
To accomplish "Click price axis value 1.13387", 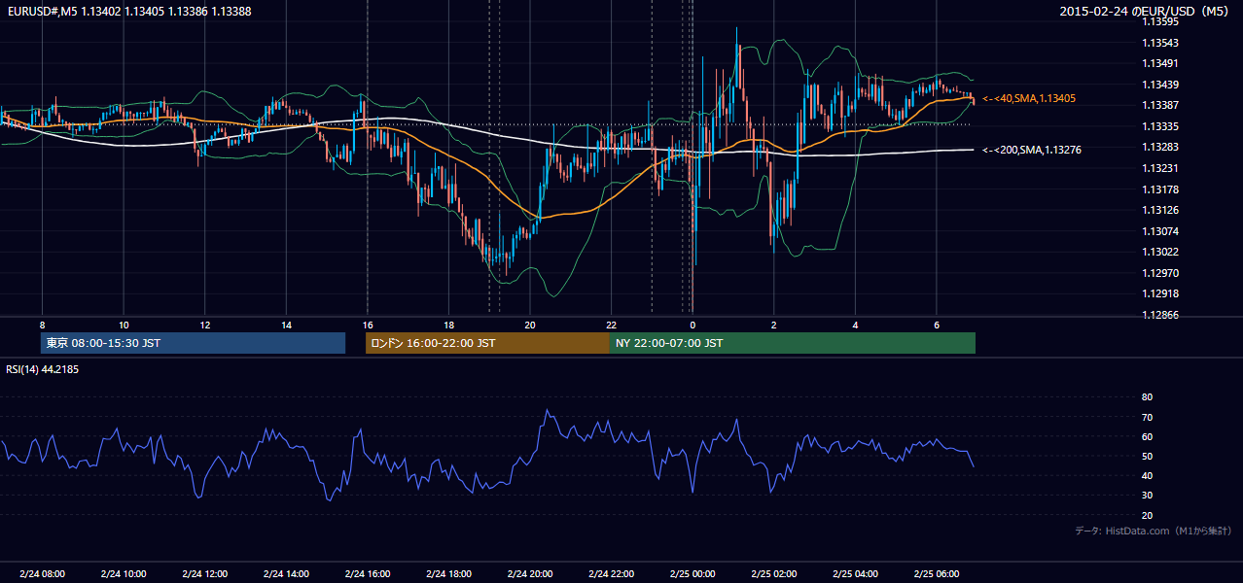I will 1161,105.
